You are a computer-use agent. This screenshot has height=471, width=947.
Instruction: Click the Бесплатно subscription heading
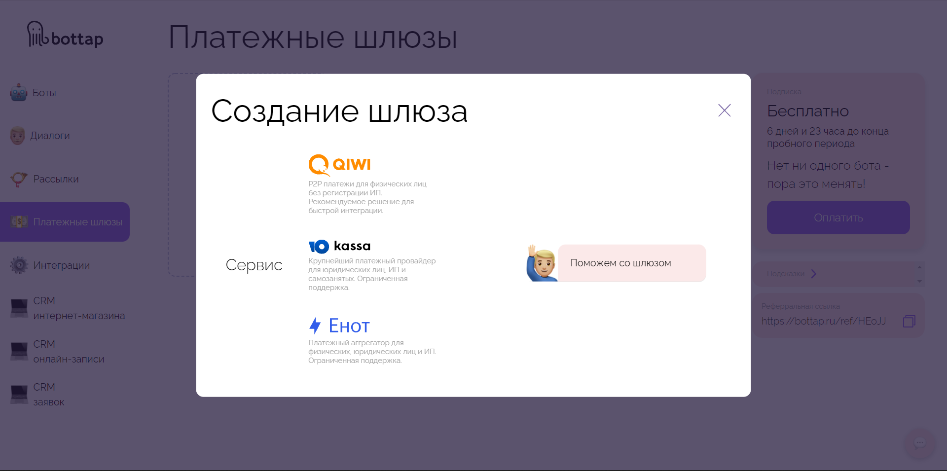(808, 111)
